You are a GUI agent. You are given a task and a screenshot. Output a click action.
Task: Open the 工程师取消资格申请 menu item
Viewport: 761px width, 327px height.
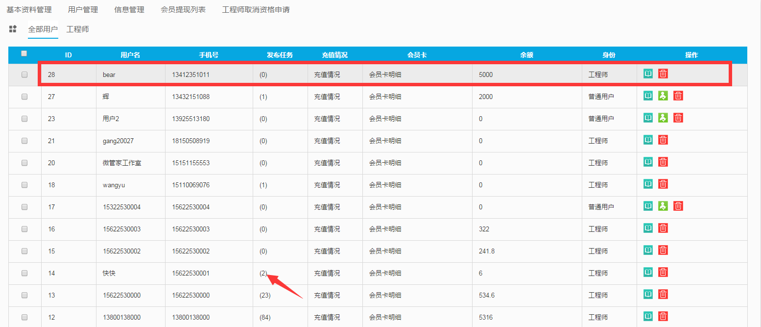256,10
